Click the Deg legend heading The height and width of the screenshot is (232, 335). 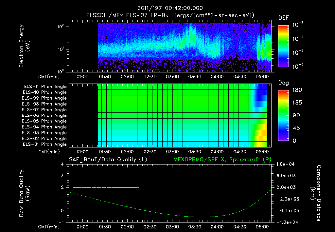pos(284,83)
